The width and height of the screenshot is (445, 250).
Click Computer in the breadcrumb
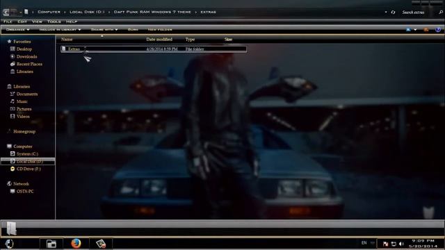click(49, 12)
